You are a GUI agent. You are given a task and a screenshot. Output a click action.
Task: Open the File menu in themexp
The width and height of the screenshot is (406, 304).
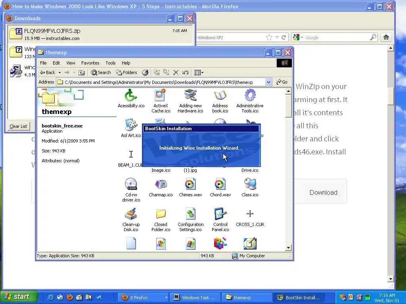tap(43, 63)
